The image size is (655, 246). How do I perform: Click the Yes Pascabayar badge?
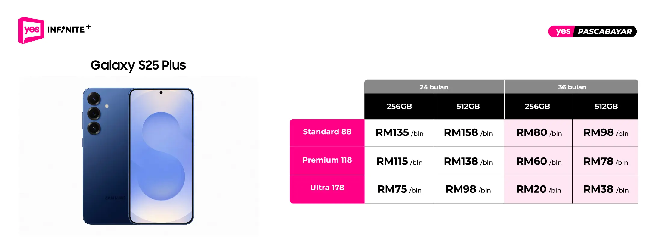pos(592,31)
